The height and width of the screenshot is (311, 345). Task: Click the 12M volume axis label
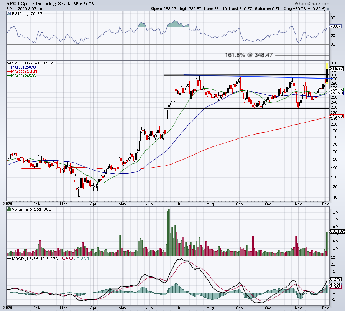point(335,212)
